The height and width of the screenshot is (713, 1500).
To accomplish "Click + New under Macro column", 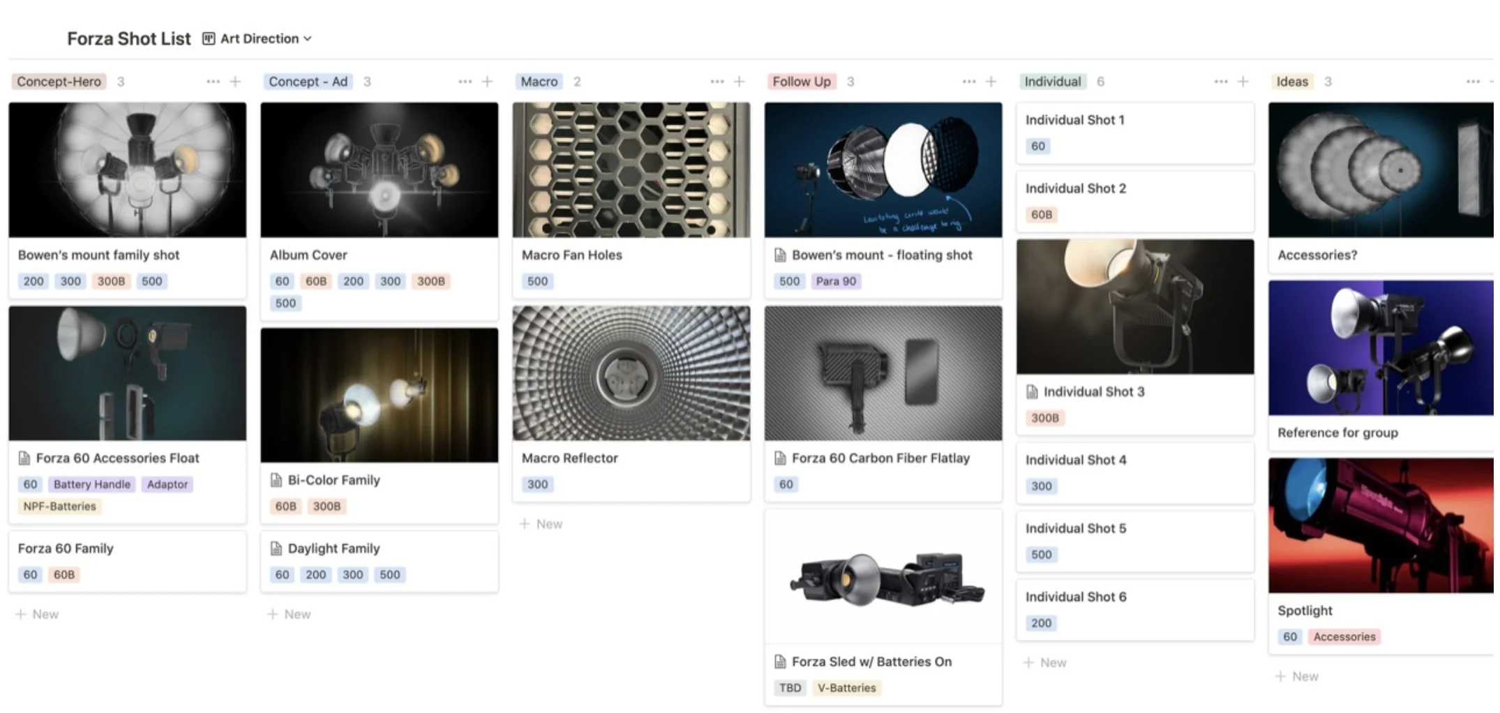I will 541,524.
